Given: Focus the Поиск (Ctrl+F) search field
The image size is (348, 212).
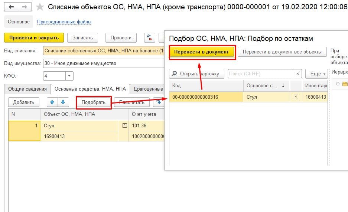Looking at the screenshot, I should [x=261, y=74].
